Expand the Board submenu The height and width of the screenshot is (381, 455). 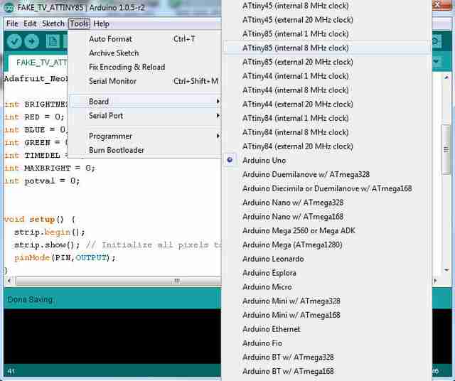point(145,102)
